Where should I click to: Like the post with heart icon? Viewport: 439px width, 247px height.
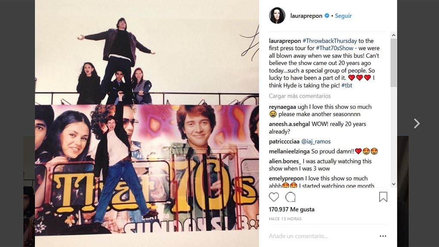(274, 197)
